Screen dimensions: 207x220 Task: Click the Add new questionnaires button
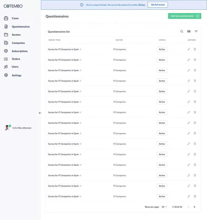click(185, 16)
